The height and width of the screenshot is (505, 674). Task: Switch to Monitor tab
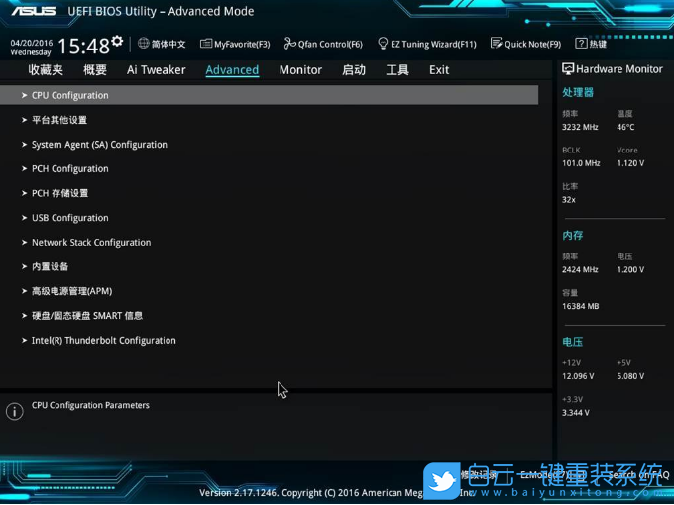pos(300,70)
